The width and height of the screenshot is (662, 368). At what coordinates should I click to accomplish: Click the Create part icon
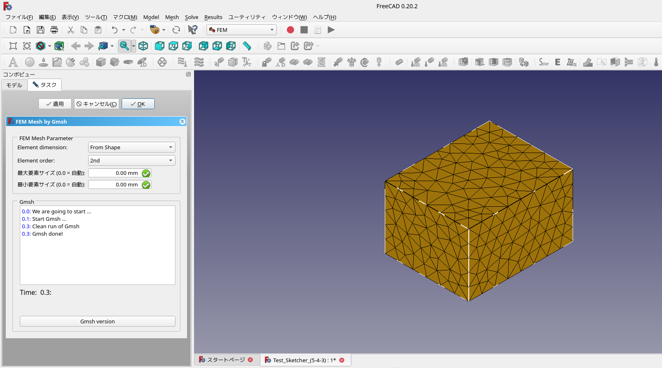click(x=268, y=46)
